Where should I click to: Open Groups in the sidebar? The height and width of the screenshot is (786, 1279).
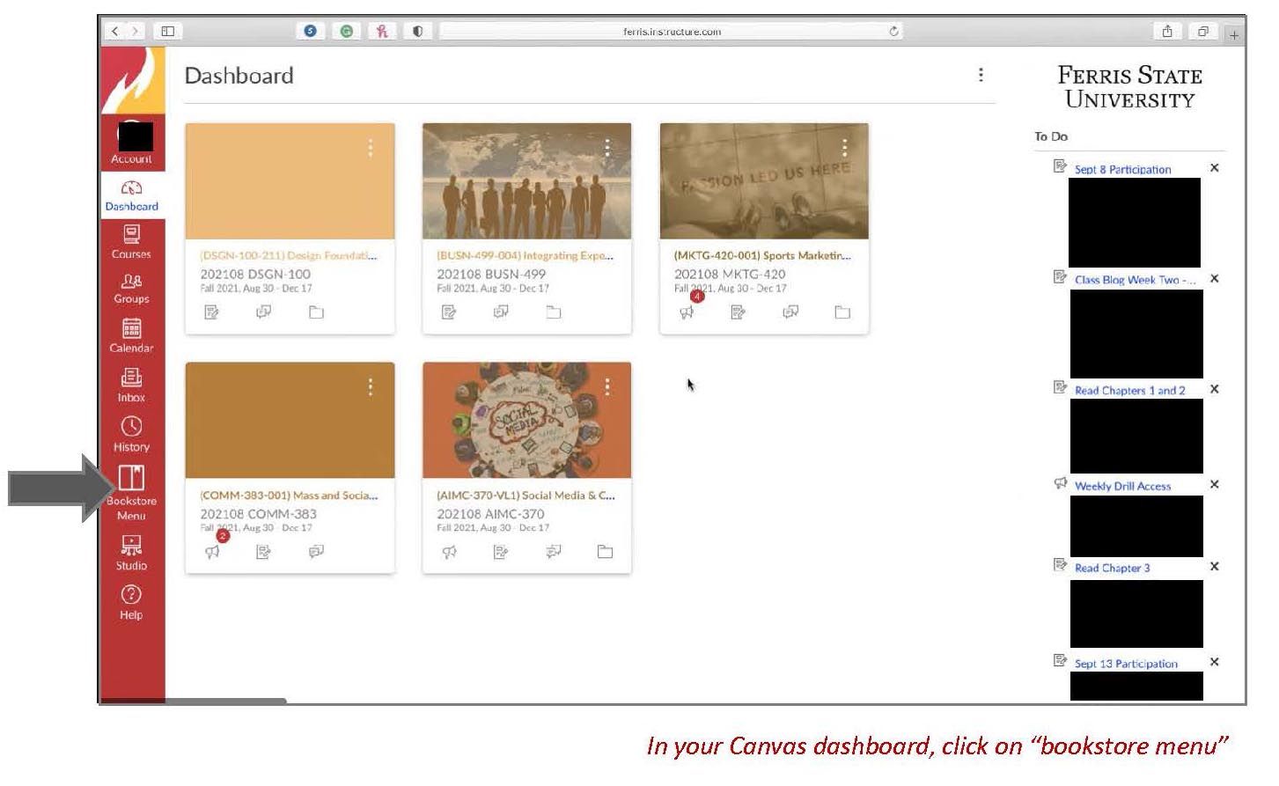[x=131, y=289]
